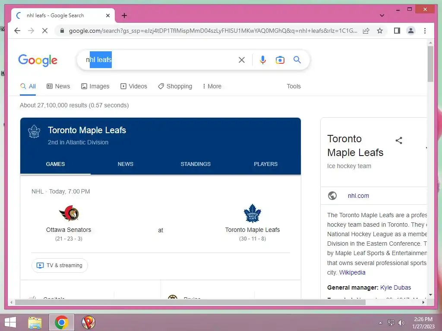Click the Google logo
Screen dimensions: 442x331
[38, 60]
